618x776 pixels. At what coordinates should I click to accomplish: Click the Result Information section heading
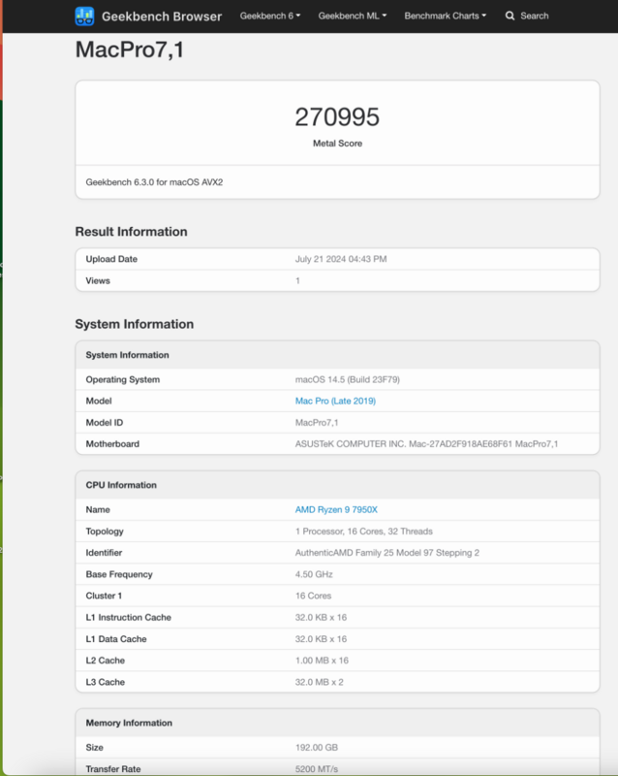click(131, 232)
